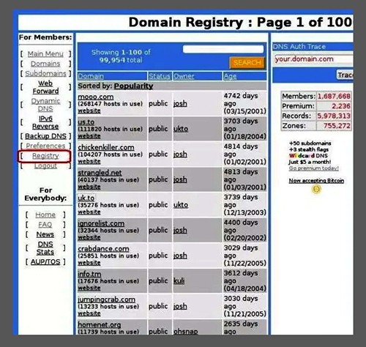Click the orange SEARCH button
This screenshot has width=366, height=347.
point(247,63)
